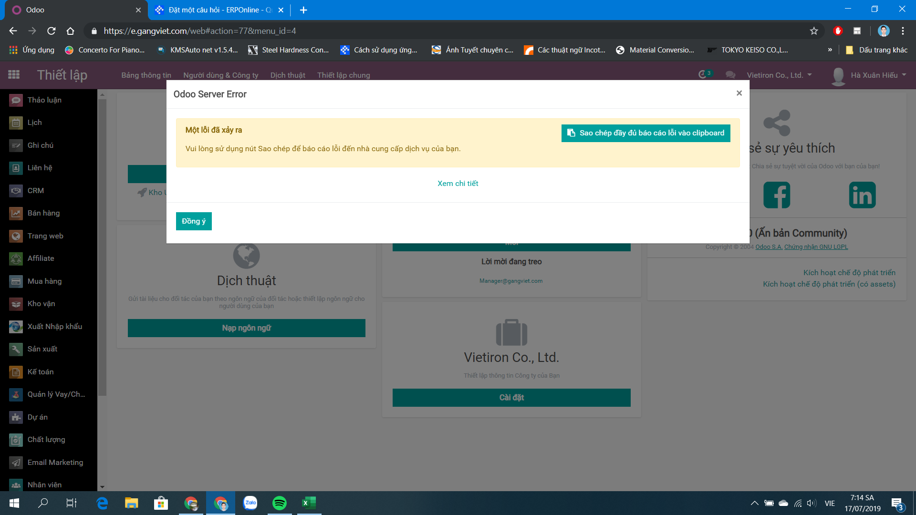The height and width of the screenshot is (515, 916).
Task: Open Người dùng & Công ty menu
Action: click(x=221, y=75)
